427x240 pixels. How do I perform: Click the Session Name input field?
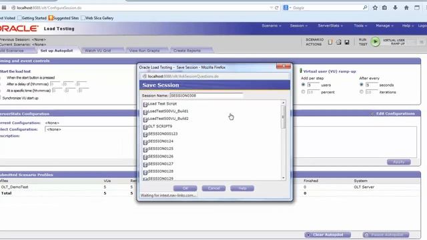(206, 95)
